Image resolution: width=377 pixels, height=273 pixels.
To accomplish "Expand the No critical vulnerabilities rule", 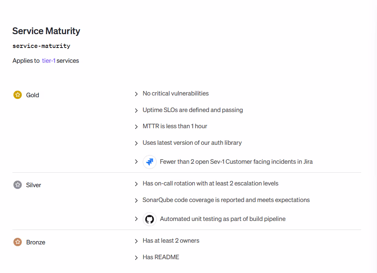I will tap(137, 94).
